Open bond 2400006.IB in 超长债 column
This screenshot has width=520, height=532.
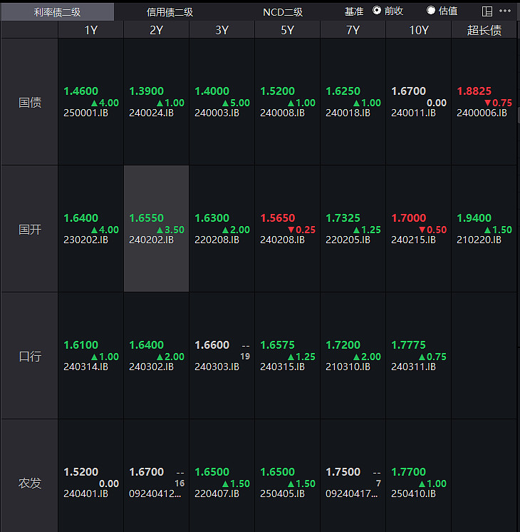coord(484,102)
